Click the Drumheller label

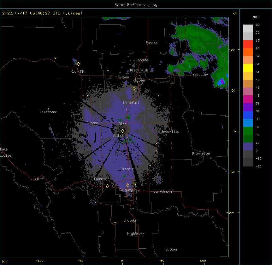click(x=201, y=153)
